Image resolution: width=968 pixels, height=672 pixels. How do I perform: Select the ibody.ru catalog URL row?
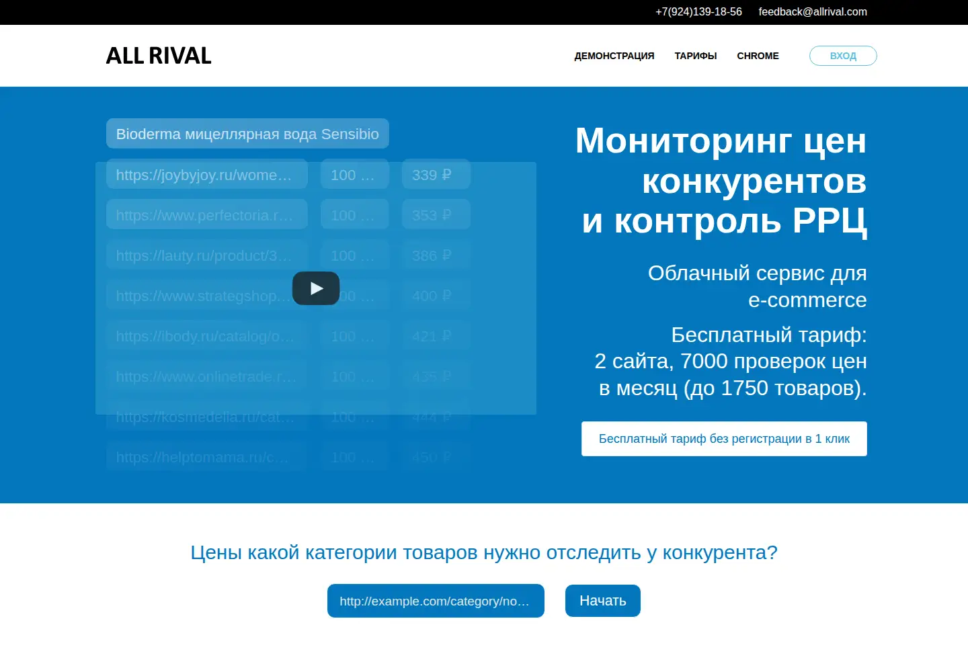[x=207, y=336]
